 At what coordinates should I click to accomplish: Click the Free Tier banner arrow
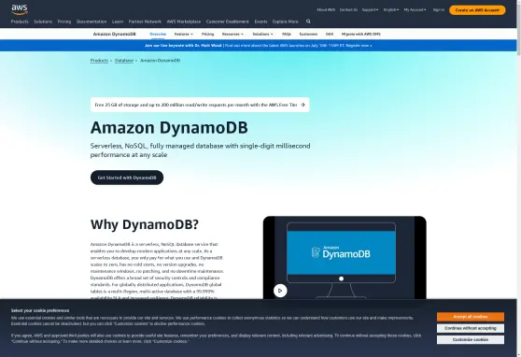tap(303, 105)
